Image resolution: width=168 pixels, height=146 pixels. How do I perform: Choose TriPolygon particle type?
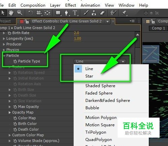click(x=96, y=132)
